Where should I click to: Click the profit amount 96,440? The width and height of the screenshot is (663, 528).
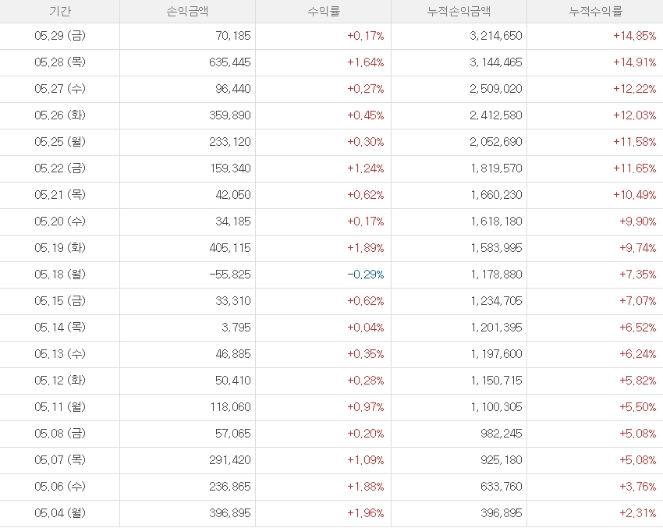(233, 89)
